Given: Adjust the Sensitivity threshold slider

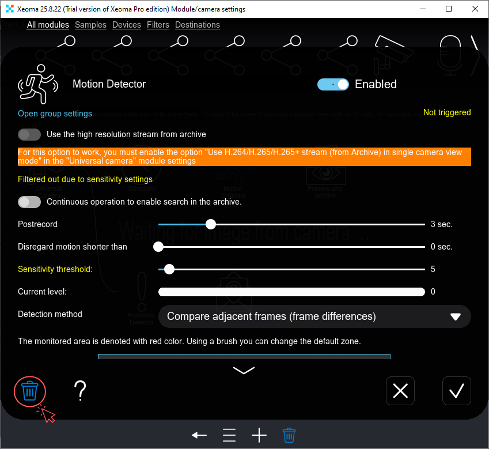Looking at the screenshot, I should [168, 269].
